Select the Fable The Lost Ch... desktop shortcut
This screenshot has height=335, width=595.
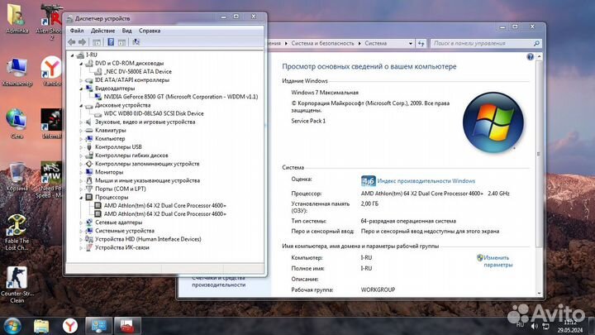(17, 232)
